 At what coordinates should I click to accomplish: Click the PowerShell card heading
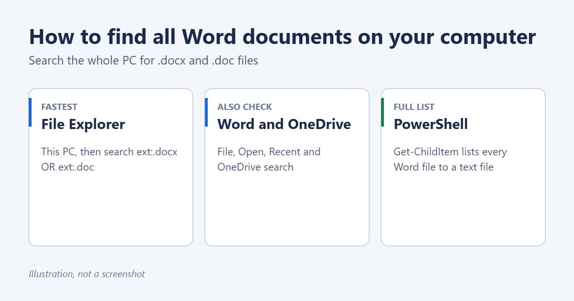point(430,124)
